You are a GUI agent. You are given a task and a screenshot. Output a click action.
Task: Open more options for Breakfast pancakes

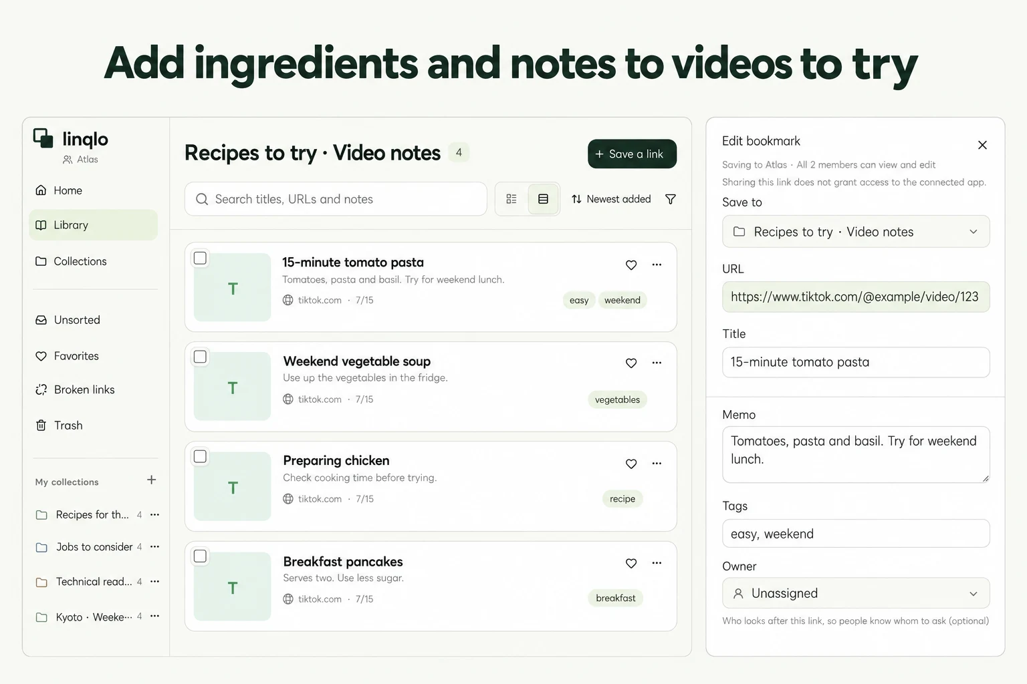[657, 563]
